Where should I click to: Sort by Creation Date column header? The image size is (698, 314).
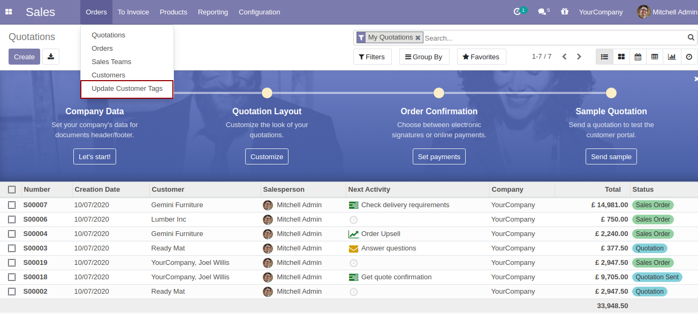tap(111, 190)
